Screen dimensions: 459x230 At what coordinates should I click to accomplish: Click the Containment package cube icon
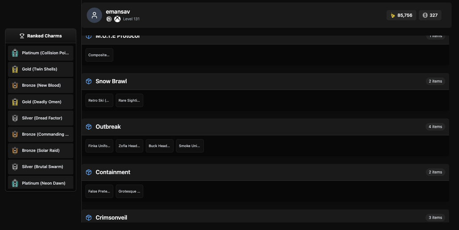[x=89, y=172]
